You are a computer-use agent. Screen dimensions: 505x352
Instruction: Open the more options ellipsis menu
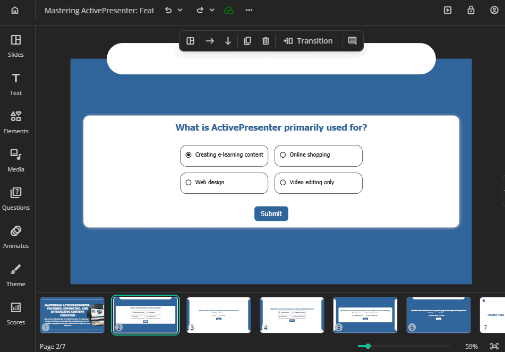249,10
